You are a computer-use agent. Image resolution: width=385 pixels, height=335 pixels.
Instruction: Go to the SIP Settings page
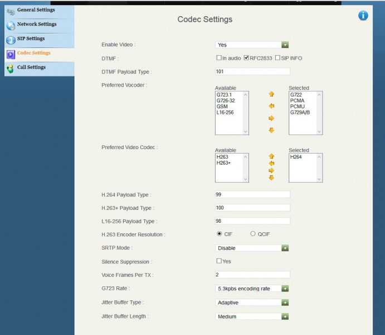point(31,39)
